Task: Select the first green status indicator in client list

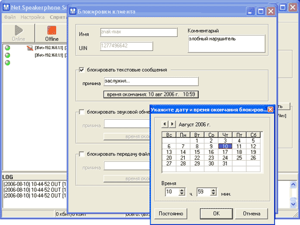Action: point(8,48)
